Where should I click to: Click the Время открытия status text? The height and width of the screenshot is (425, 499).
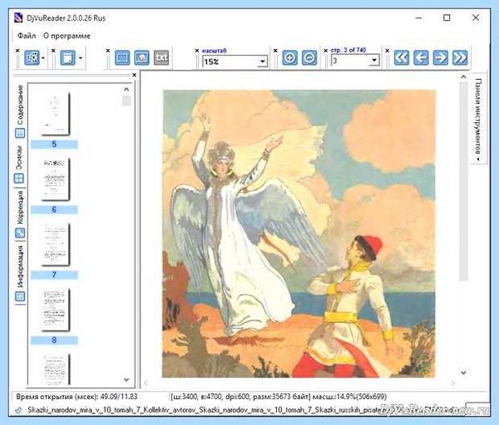[77, 397]
